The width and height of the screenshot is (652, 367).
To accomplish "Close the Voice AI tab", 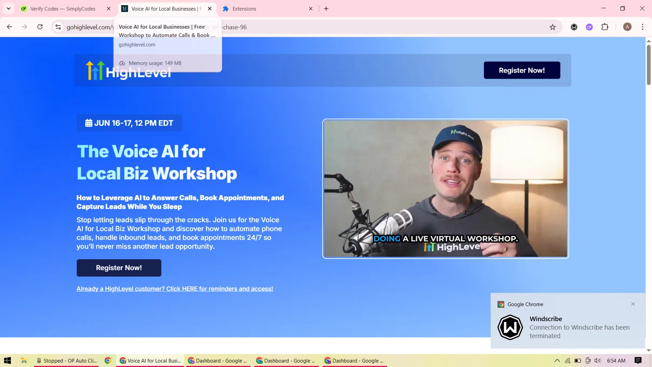I will point(210,9).
